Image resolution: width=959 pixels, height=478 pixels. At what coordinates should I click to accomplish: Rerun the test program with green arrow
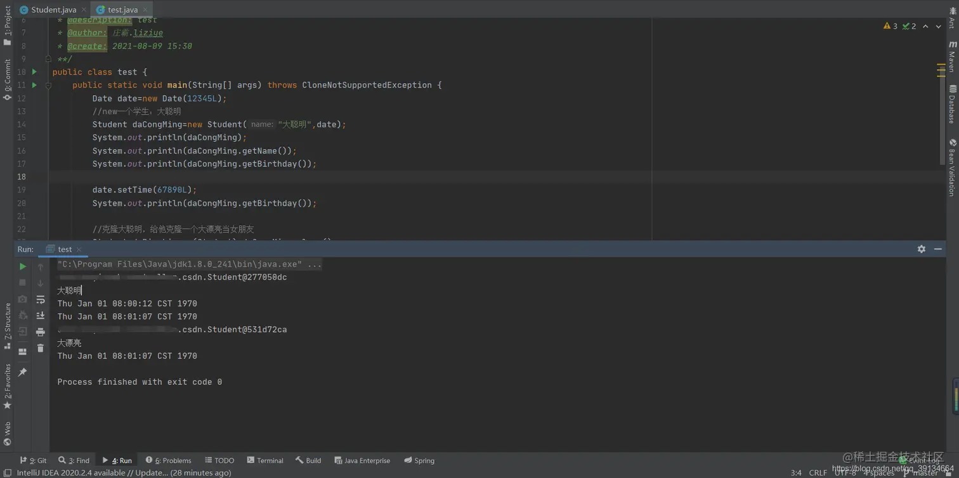point(23,266)
